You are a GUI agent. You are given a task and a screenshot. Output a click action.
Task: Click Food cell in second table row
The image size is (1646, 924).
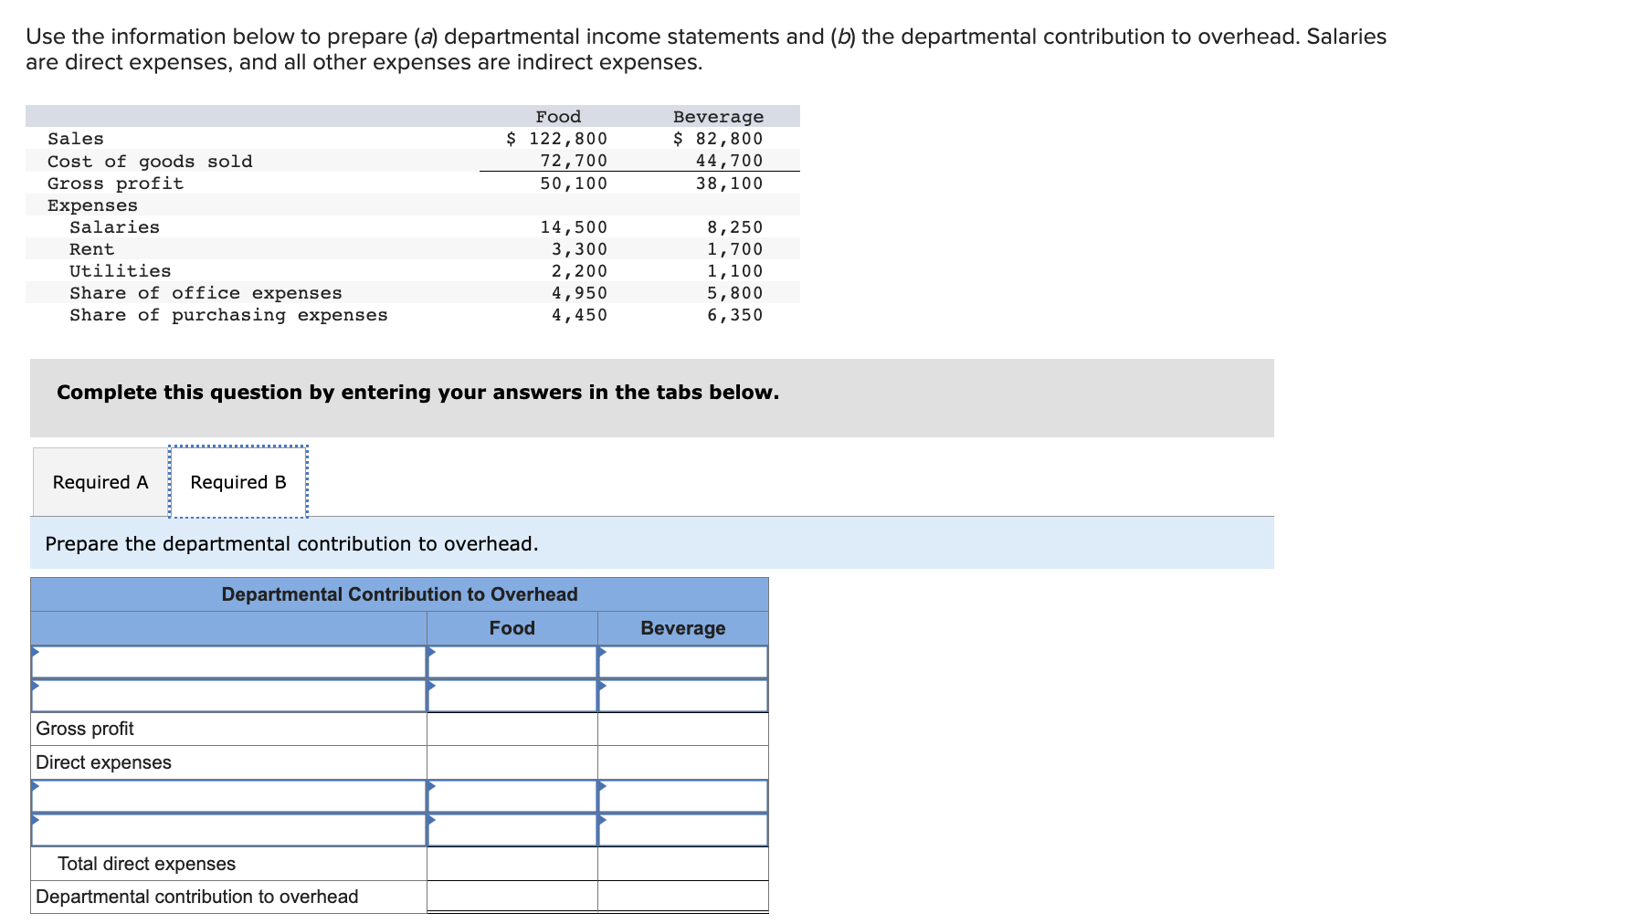click(512, 696)
